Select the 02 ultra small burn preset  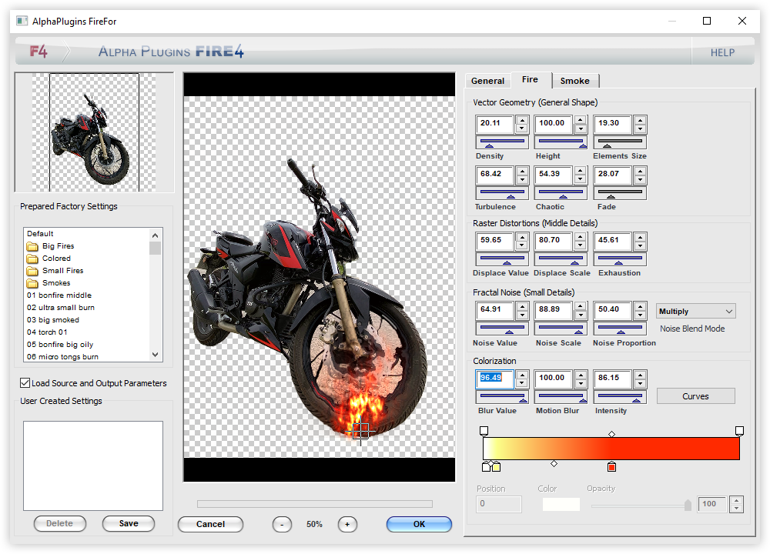pyautogui.click(x=61, y=307)
